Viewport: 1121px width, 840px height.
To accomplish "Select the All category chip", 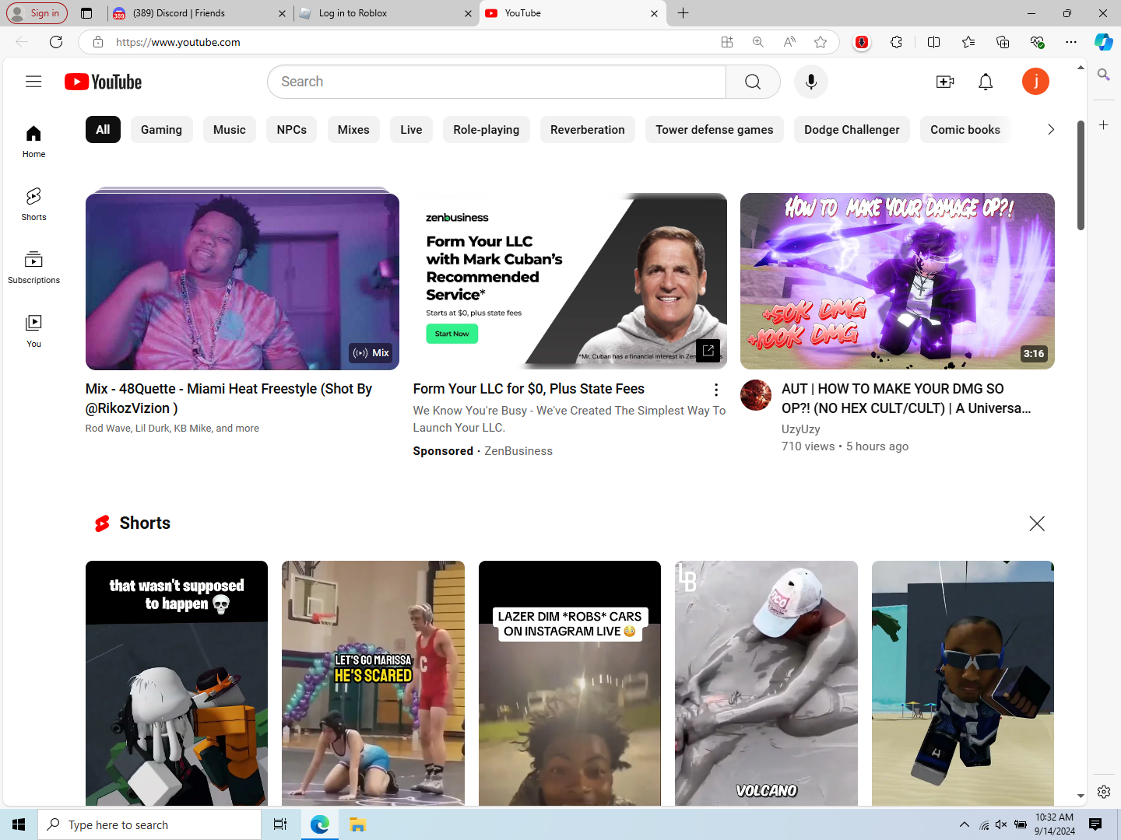I will (x=103, y=130).
